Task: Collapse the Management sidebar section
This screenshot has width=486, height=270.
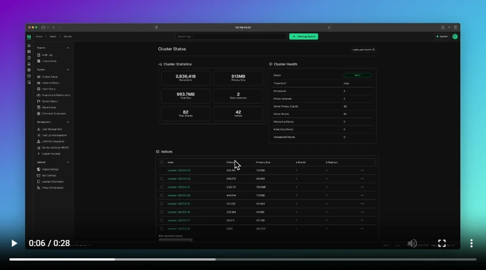Action: (68, 122)
